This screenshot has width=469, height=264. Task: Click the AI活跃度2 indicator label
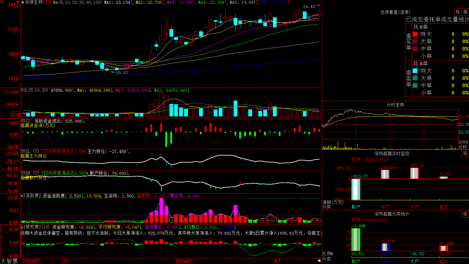pyautogui.click(x=31, y=196)
